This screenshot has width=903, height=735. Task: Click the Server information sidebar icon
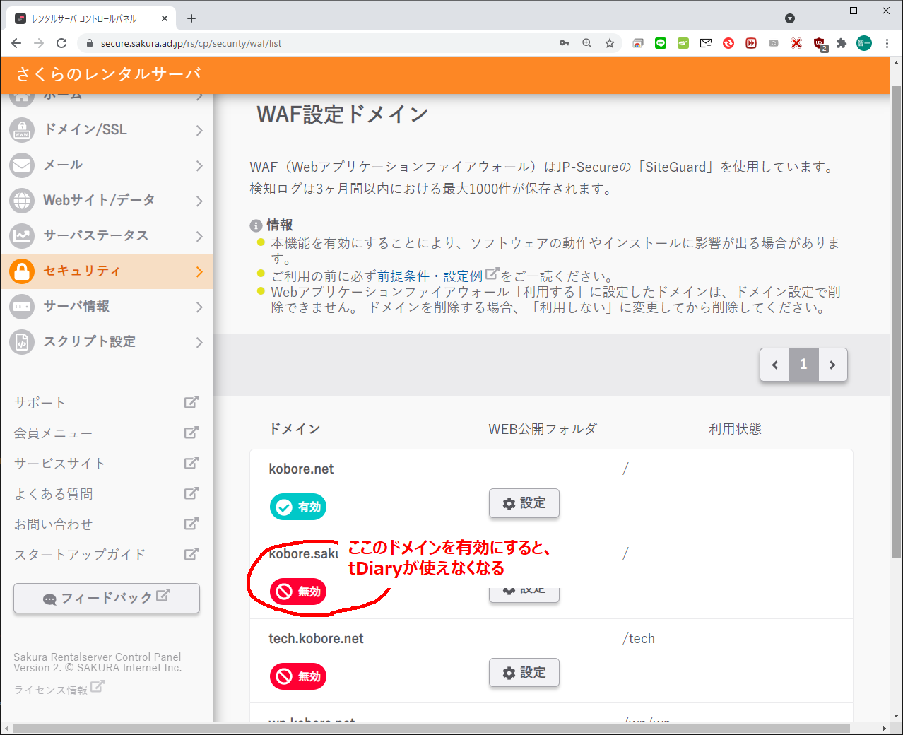(22, 307)
